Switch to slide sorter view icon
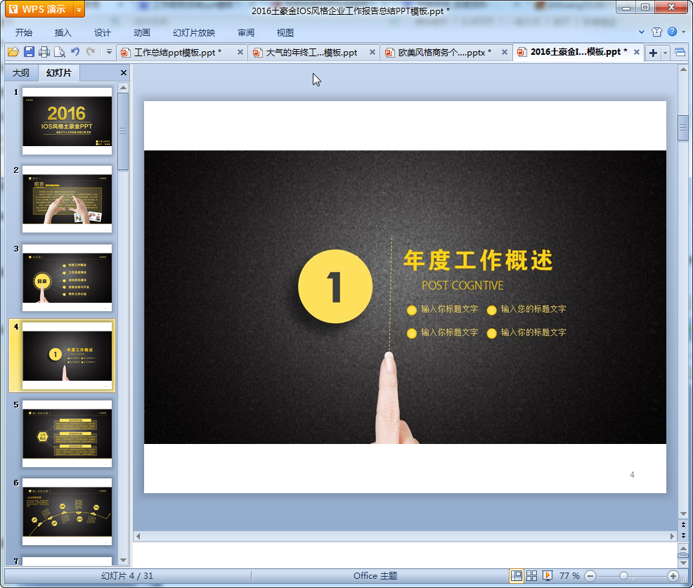The width and height of the screenshot is (693, 588). 531,575
